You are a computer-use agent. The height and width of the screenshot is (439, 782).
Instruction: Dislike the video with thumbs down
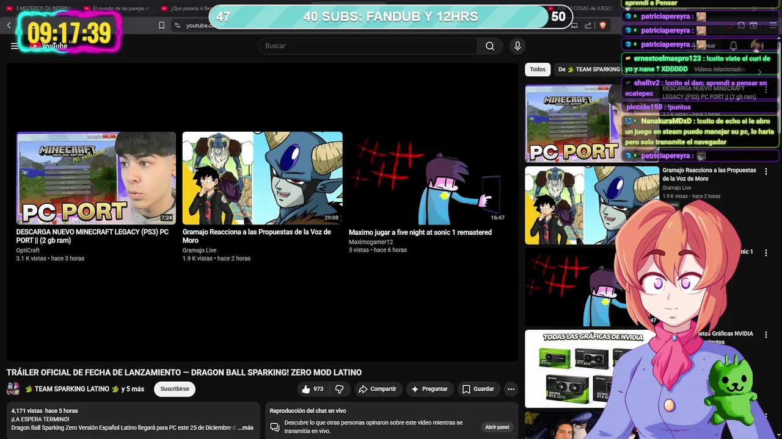(340, 389)
